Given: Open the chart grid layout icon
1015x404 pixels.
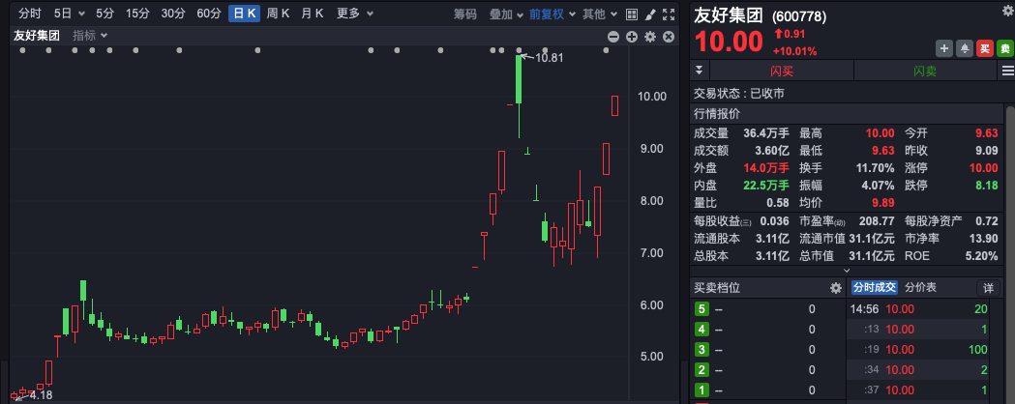Looking at the screenshot, I should pyautogui.click(x=633, y=14).
